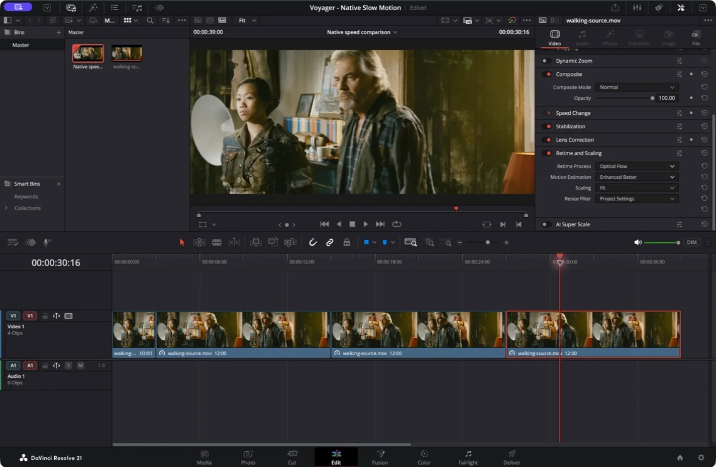Adjust the green monitor volume slider
Screen dimensions: 716x467
pyautogui.click(x=662, y=242)
